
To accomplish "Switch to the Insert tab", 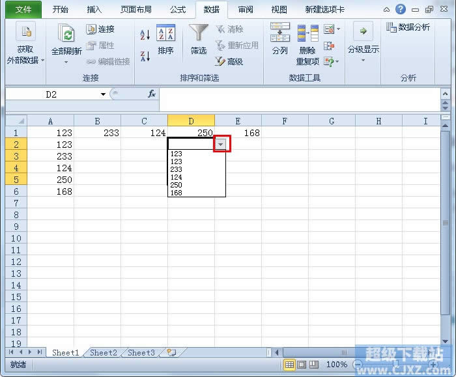I will pos(94,10).
